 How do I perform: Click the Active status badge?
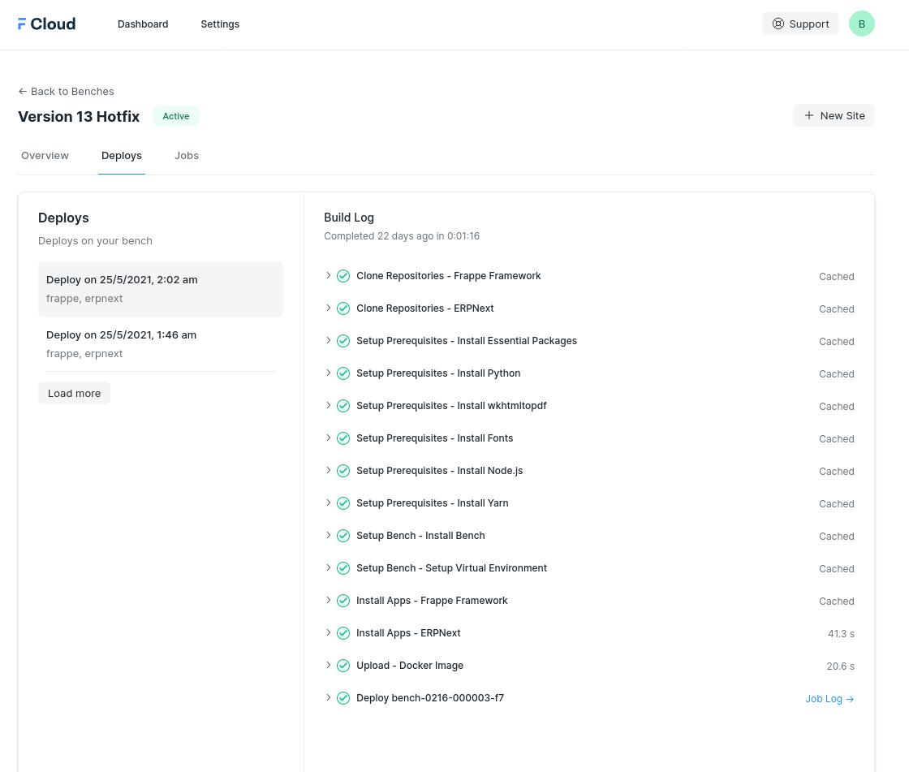coord(175,116)
